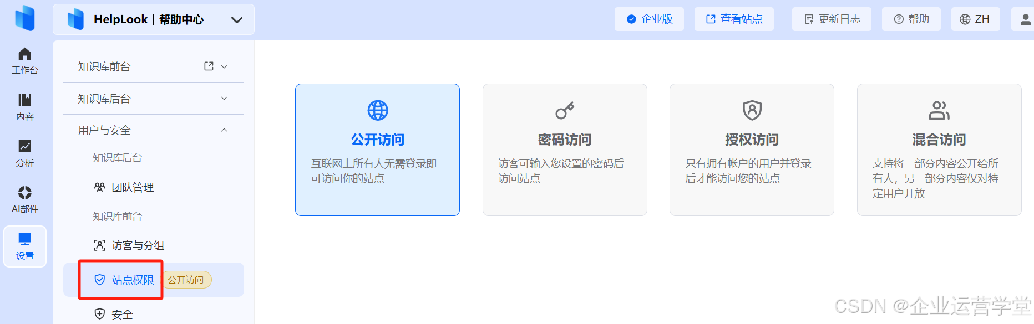Click the 企业版 button
1034x324 pixels.
649,19
